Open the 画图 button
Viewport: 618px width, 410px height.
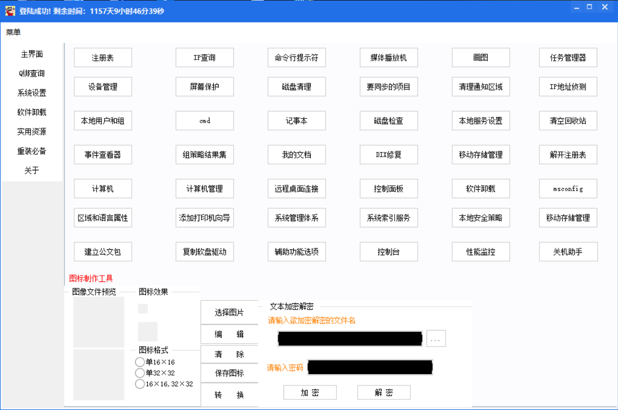(x=481, y=58)
